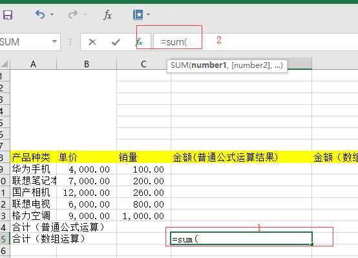Click number1 argument in the tooltip

(209, 65)
